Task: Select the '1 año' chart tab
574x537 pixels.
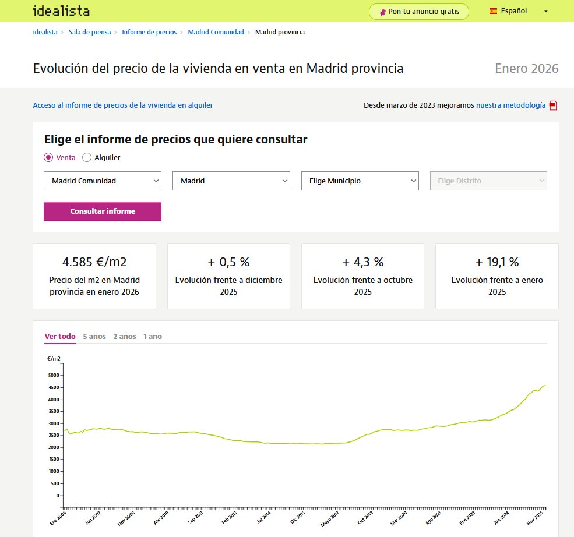Action: coord(152,336)
